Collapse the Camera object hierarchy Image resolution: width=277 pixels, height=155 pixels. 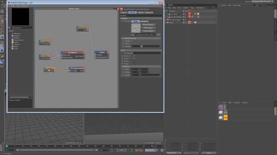coord(166,11)
